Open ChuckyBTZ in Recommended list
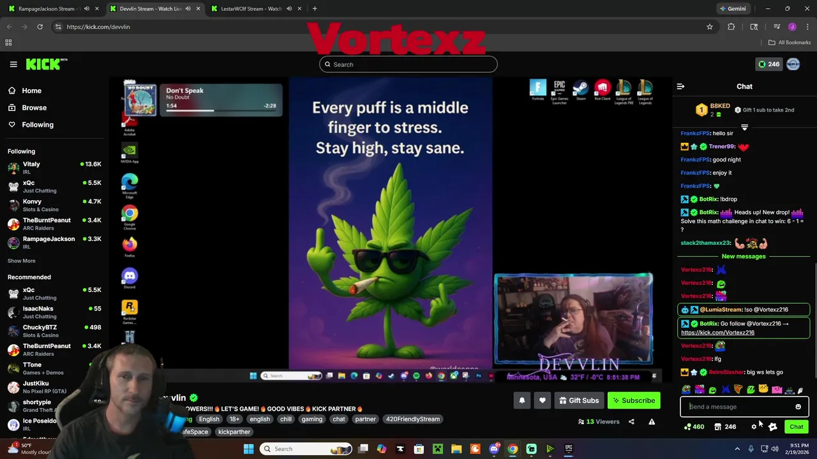Image resolution: width=817 pixels, height=459 pixels. [x=54, y=331]
